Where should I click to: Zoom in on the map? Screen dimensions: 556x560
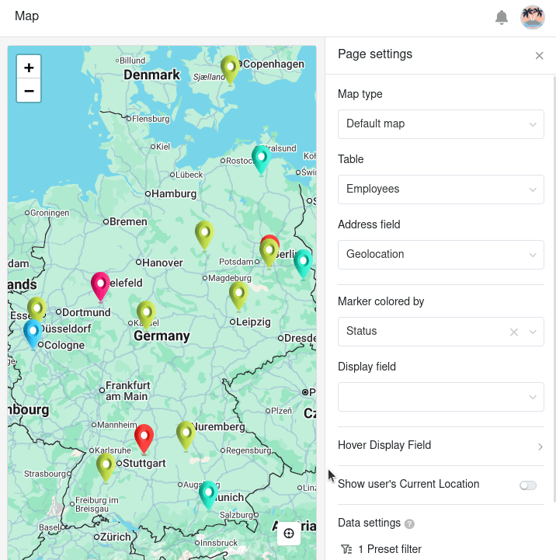click(x=29, y=68)
